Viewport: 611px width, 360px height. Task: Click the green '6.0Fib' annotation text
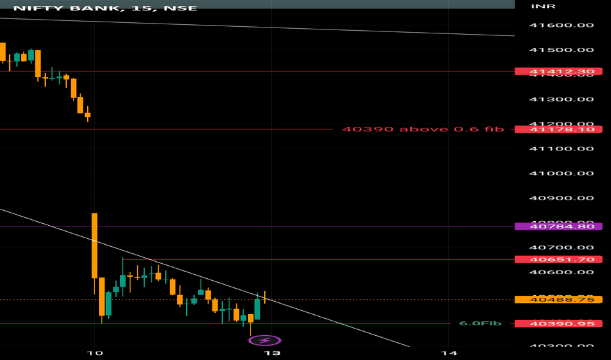(x=480, y=323)
